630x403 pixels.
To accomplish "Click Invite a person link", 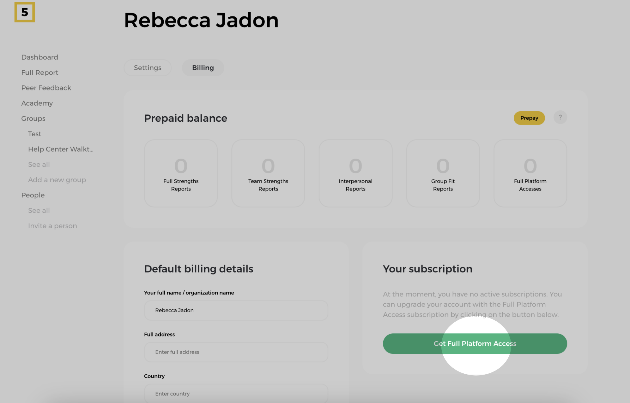I will point(52,226).
